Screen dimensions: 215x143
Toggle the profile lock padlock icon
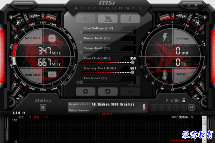[184, 100]
